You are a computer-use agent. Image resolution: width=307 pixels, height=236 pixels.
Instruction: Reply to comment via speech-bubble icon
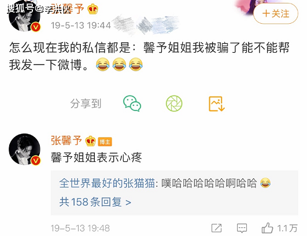point(242,228)
